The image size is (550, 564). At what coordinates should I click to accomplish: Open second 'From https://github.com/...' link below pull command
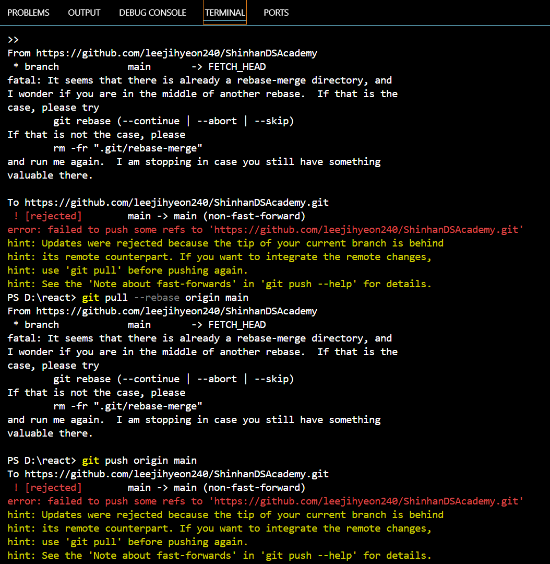[x=176, y=311]
